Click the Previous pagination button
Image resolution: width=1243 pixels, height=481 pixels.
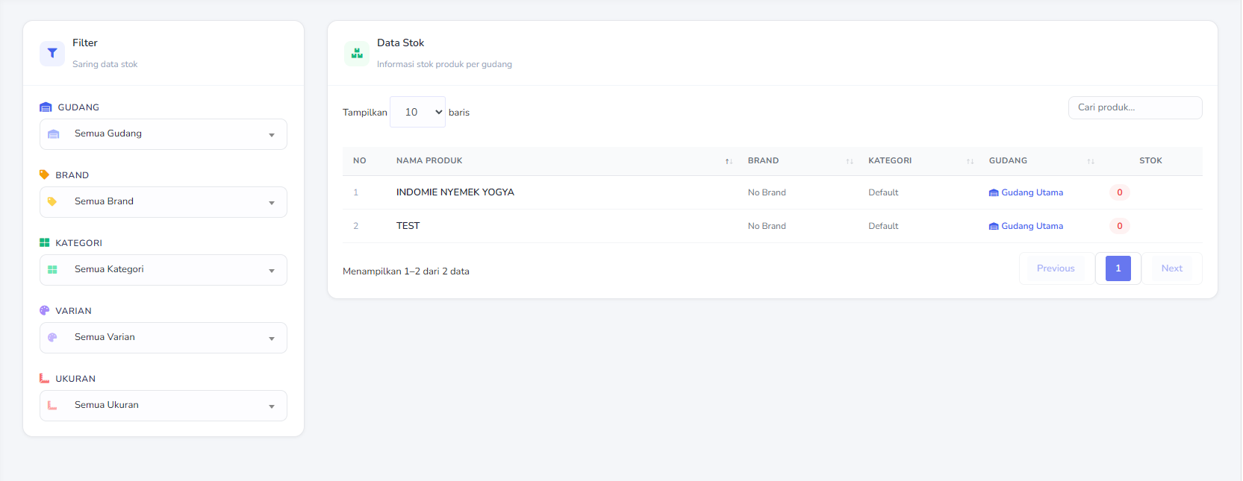click(x=1056, y=268)
